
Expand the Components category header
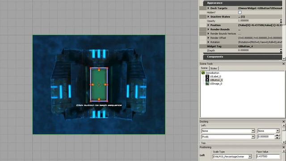243,57
